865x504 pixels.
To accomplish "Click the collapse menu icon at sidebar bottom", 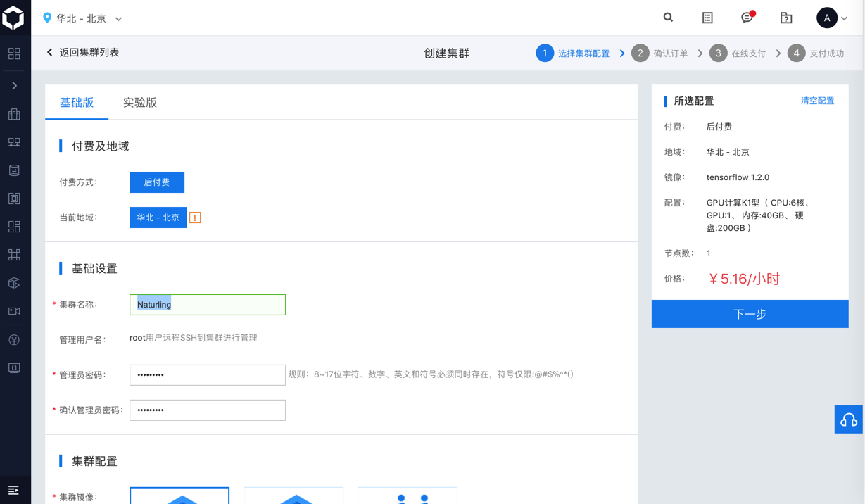I will pos(13,490).
